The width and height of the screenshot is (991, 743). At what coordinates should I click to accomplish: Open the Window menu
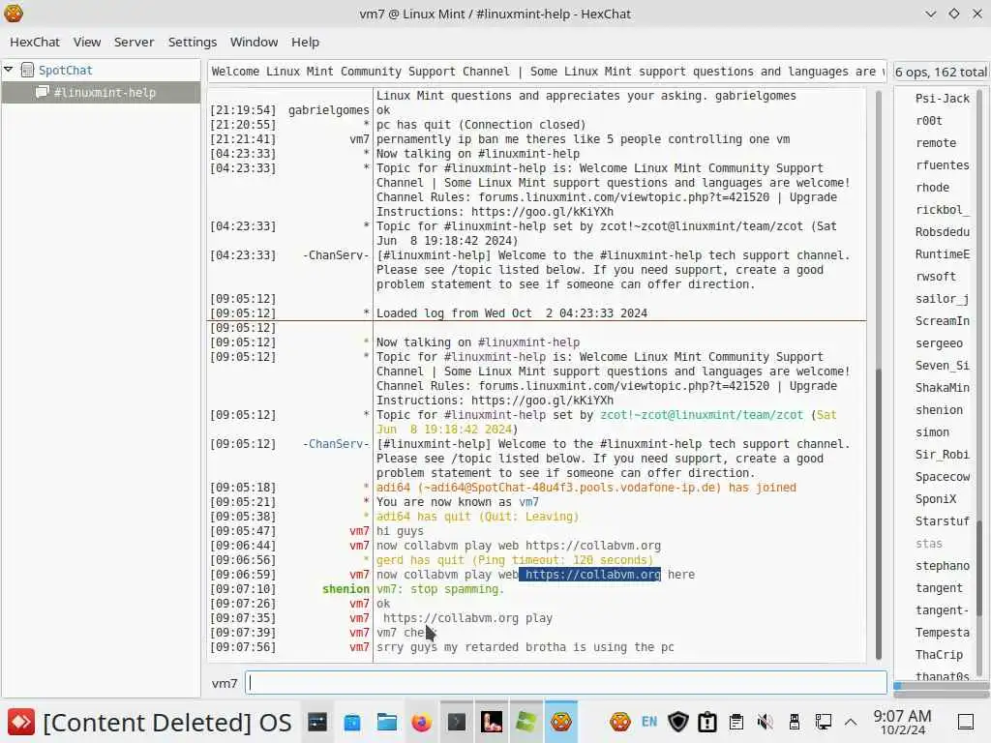point(255,42)
